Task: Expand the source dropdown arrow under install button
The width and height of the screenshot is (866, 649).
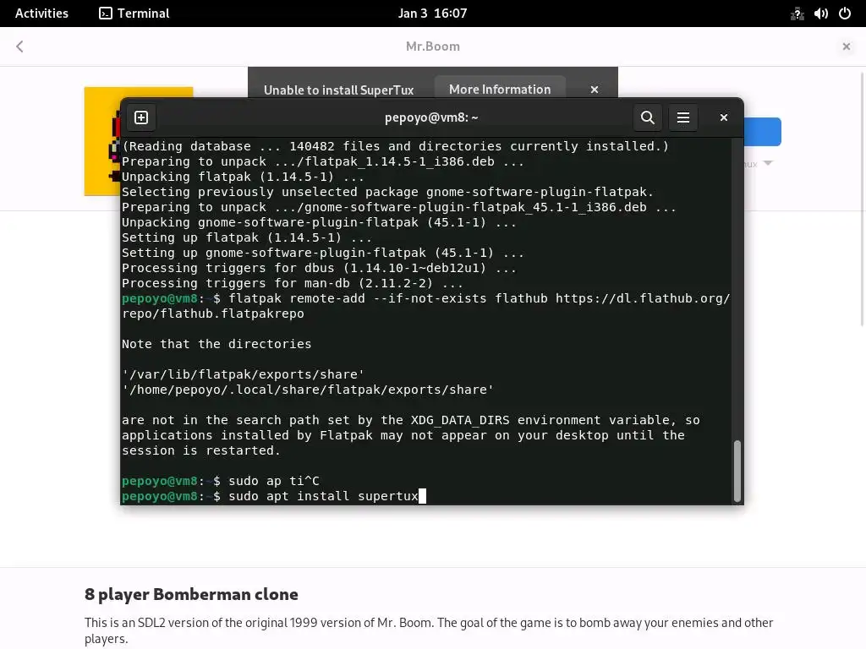Action: [768, 163]
